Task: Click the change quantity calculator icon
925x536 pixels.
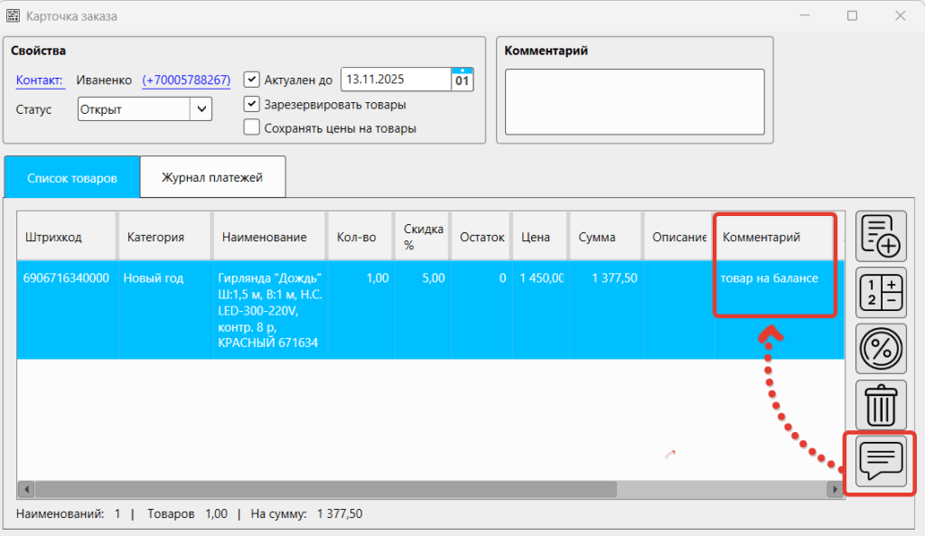Action: 881,292
